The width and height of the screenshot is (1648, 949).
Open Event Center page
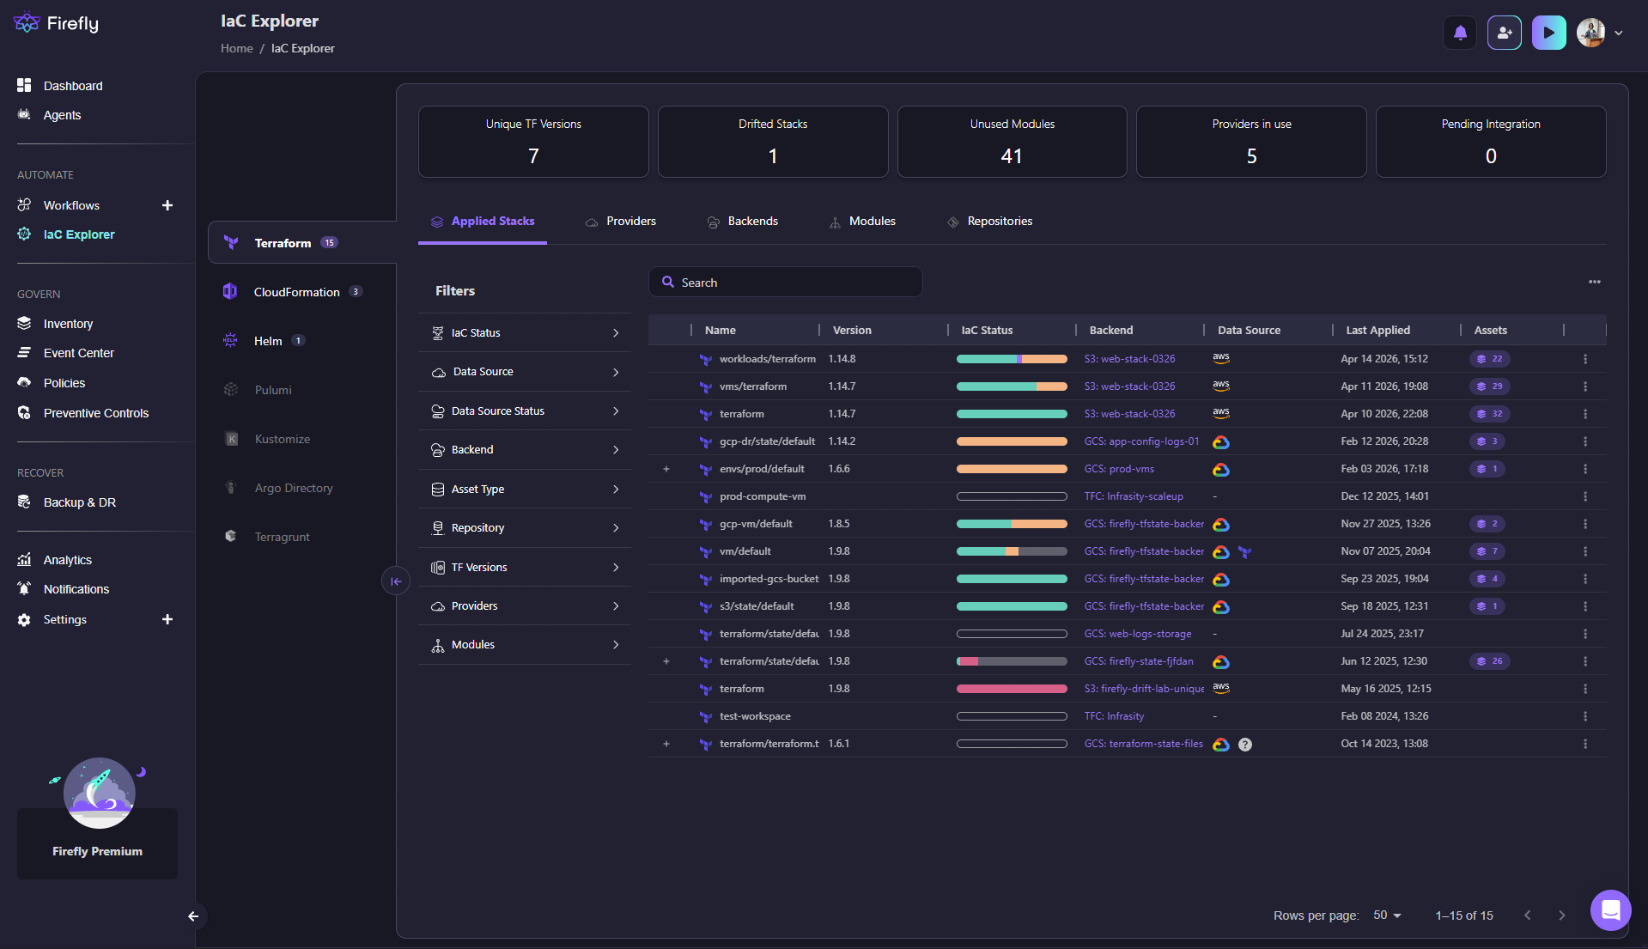(78, 353)
